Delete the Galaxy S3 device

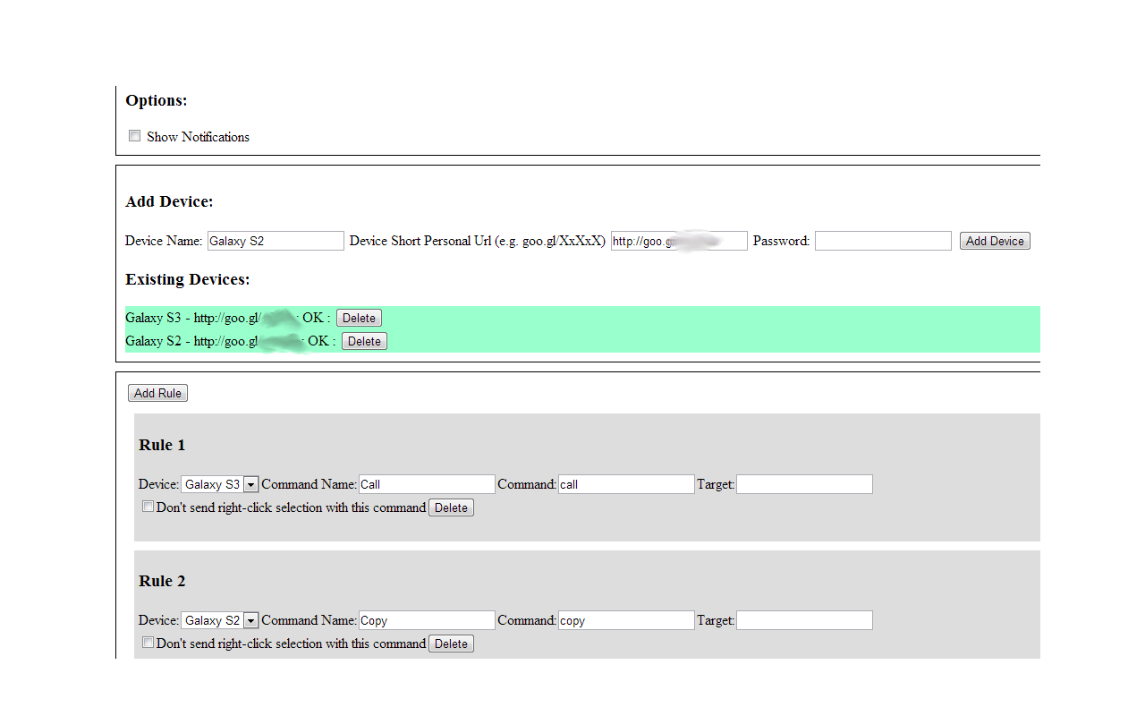359,317
